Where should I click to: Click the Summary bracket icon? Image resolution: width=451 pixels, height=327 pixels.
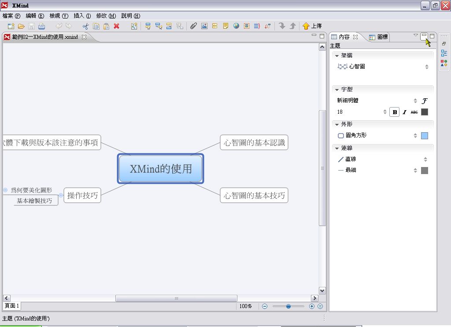(x=257, y=26)
